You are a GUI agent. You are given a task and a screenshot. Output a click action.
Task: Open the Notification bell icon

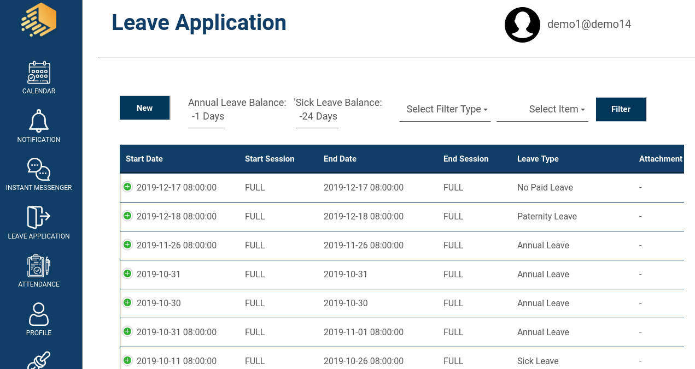pyautogui.click(x=39, y=121)
